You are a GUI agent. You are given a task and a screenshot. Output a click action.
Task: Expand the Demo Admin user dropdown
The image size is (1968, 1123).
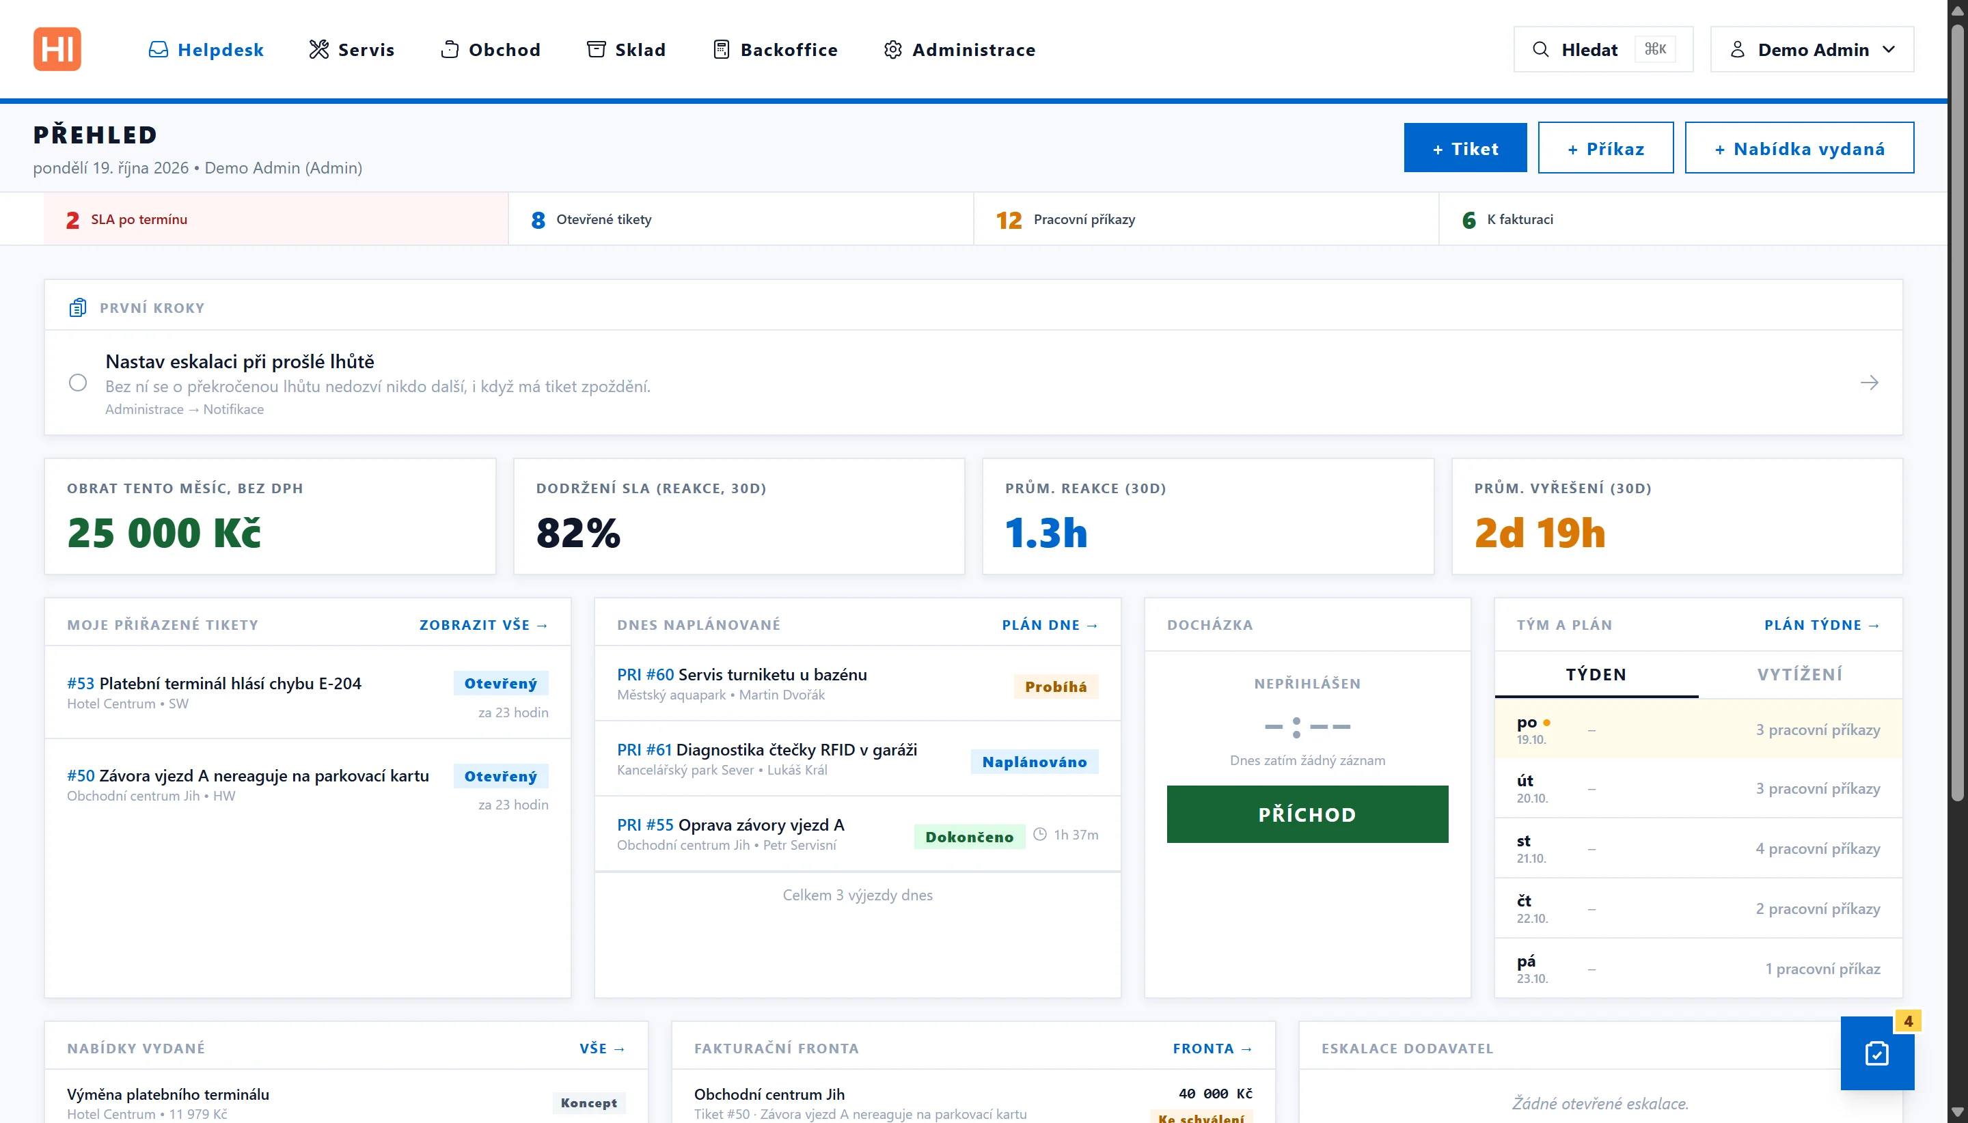(x=1812, y=49)
